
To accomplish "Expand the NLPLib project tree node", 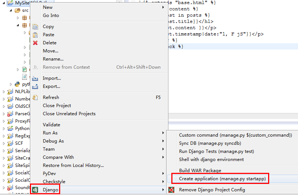I will pyautogui.click(x=4, y=92).
